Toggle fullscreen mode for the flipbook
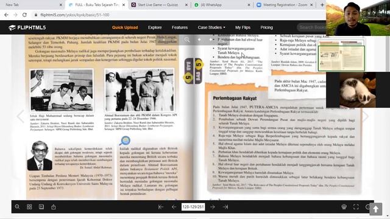Image resolution: width=390 pixels, height=219 pixels. coord(356,207)
